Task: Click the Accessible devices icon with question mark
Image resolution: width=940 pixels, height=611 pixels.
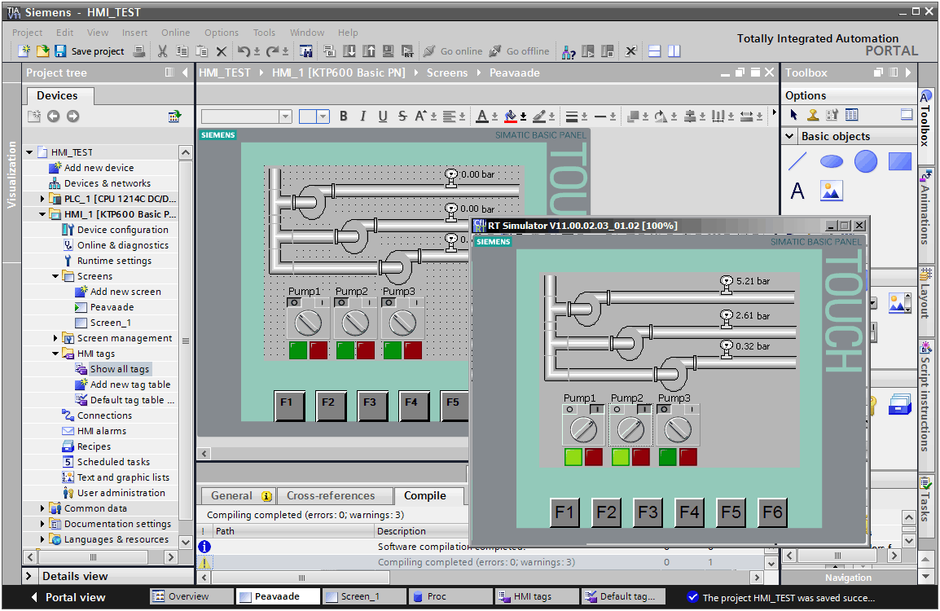Action: coord(569,52)
